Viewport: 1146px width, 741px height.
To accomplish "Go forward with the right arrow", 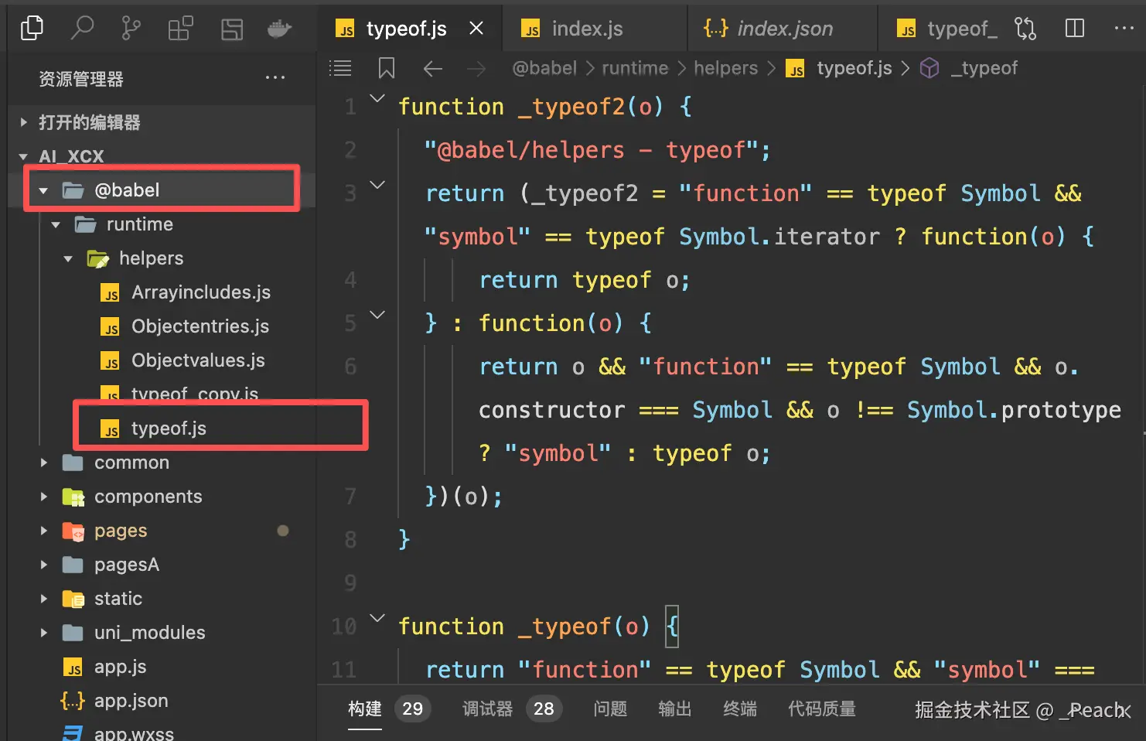I will 476,69.
